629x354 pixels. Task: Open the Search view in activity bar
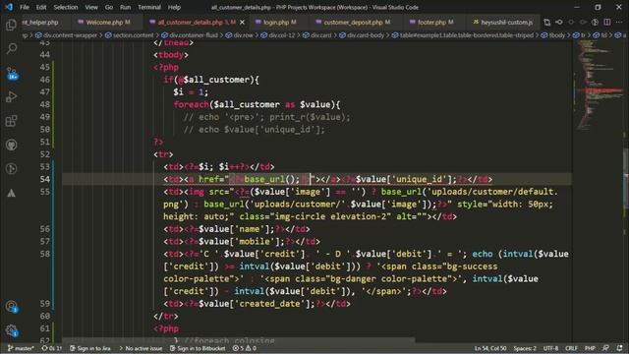click(11, 49)
